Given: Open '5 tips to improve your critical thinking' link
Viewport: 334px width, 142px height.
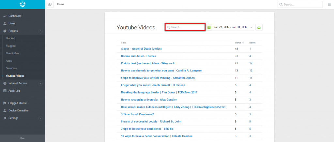Looking at the screenshot, I should click(158, 78).
